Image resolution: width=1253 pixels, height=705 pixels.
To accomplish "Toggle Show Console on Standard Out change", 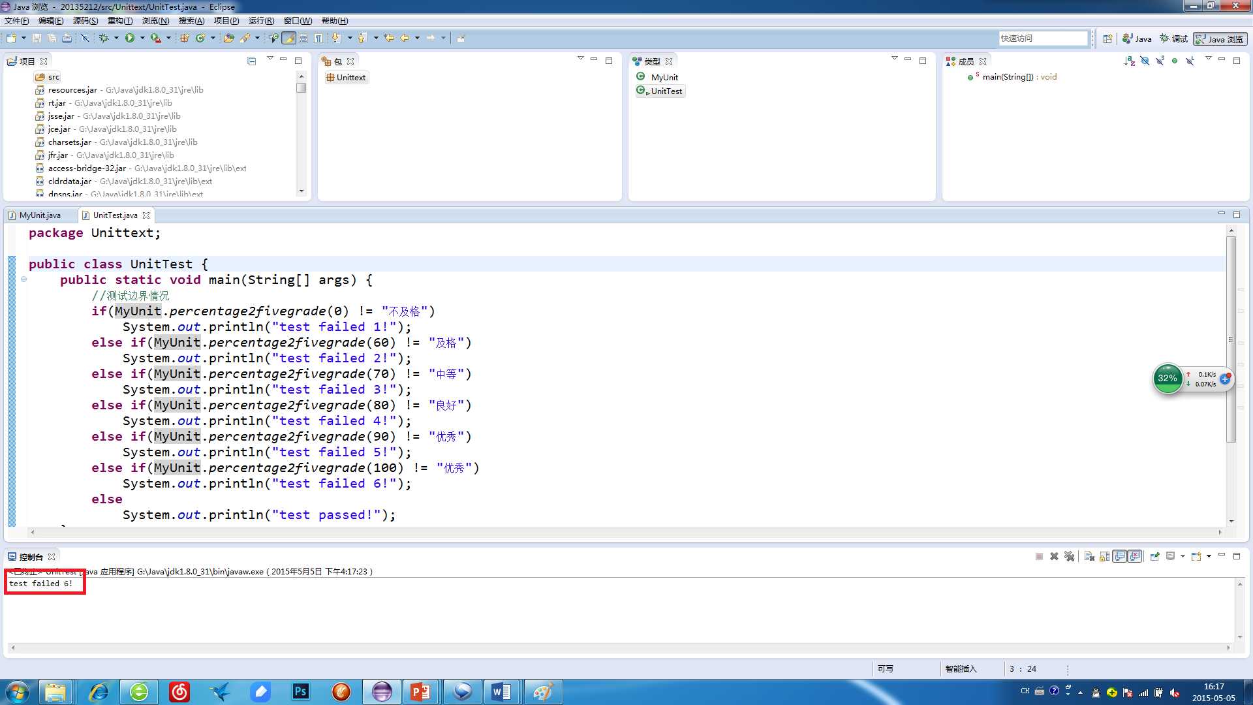I will tap(1120, 556).
